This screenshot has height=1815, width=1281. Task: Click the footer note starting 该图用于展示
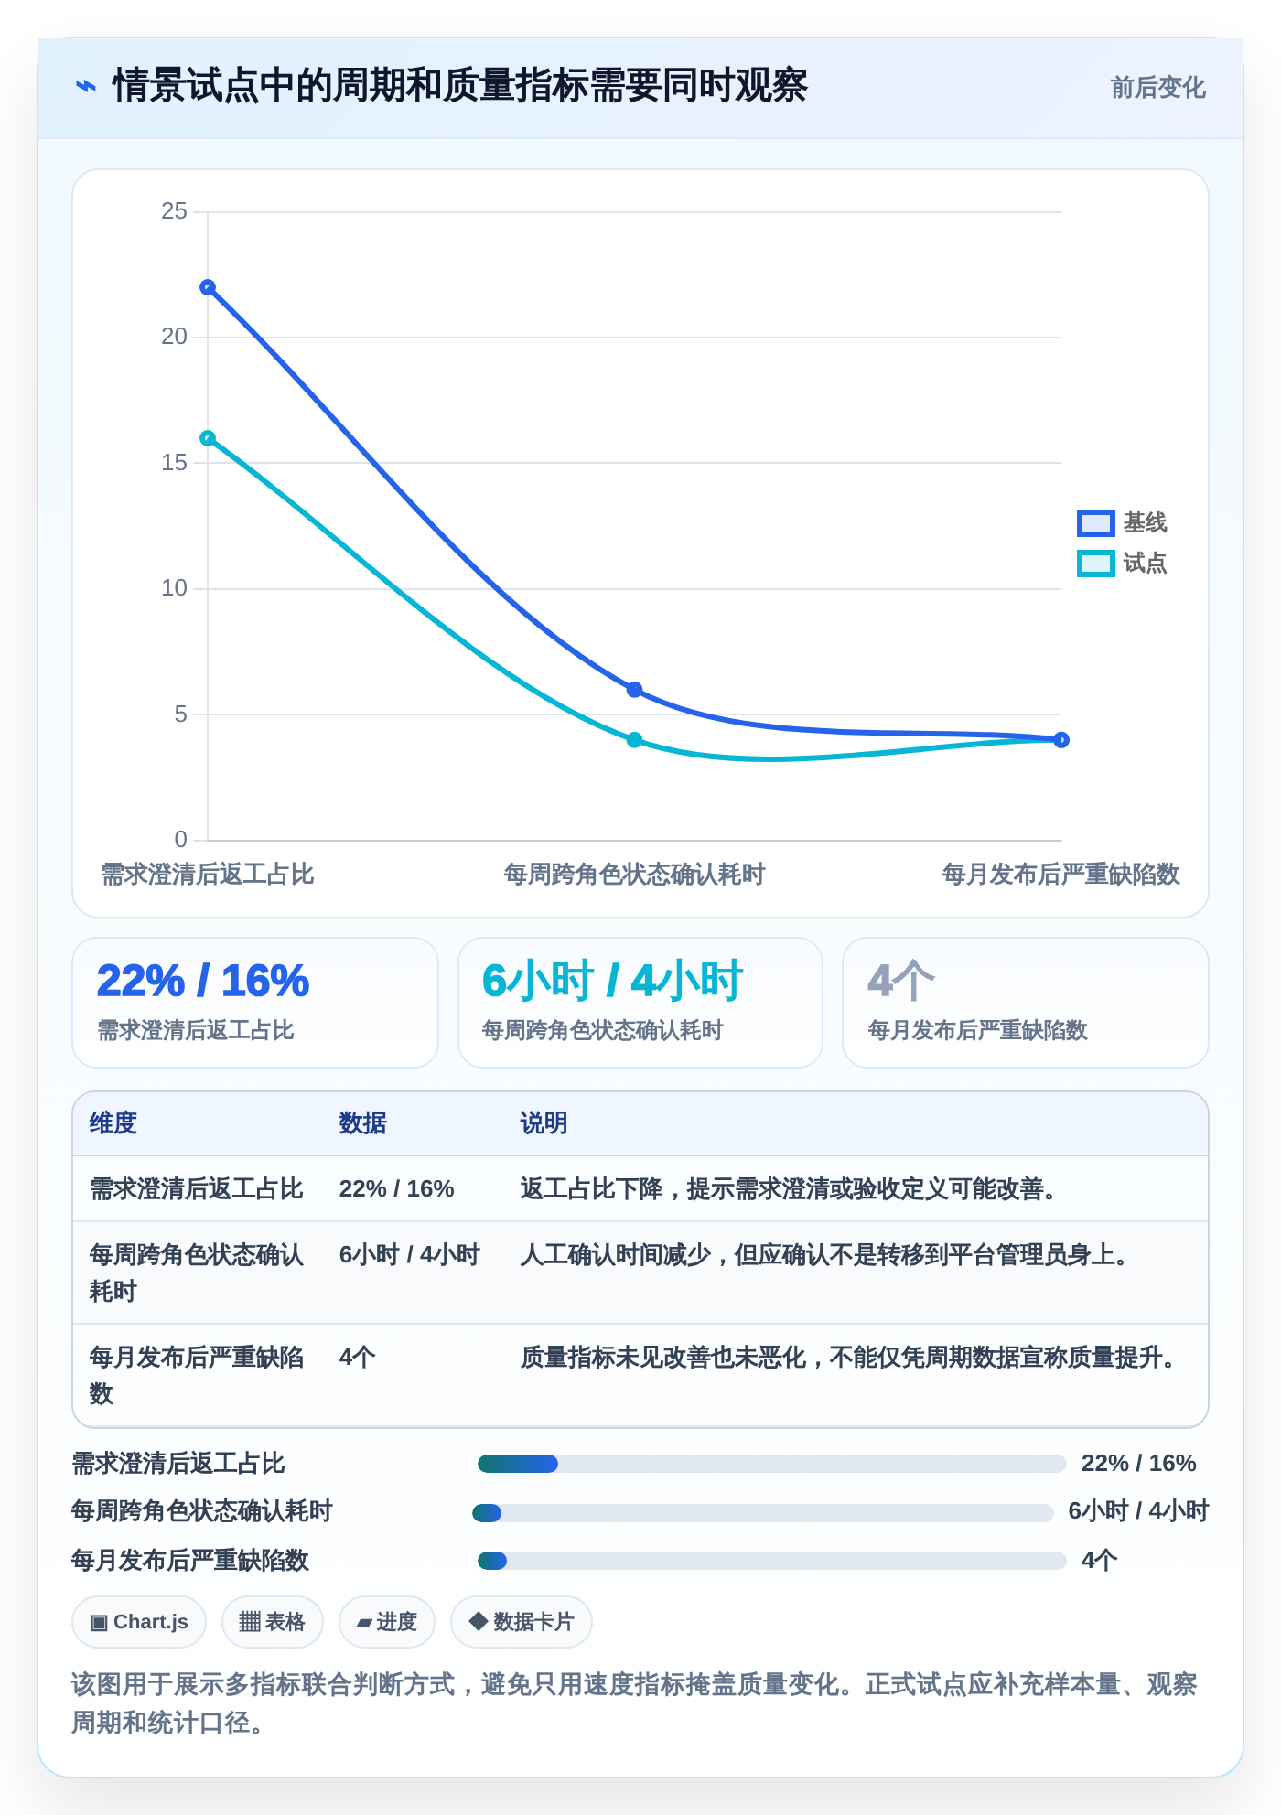tap(634, 1703)
